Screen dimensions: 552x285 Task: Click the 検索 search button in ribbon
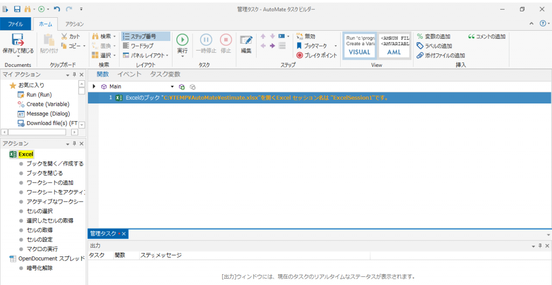coord(102,36)
